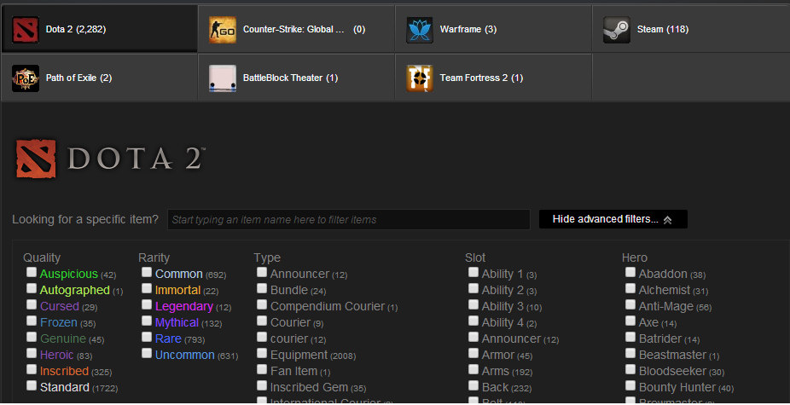This screenshot has width=790, height=405.
Task: Enable the Mythical rarity checkbox
Action: point(147,321)
